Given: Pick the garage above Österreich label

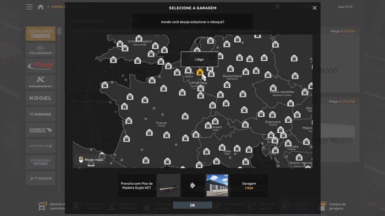Looking at the screenshot, I should pyautogui.click(x=272, y=115).
